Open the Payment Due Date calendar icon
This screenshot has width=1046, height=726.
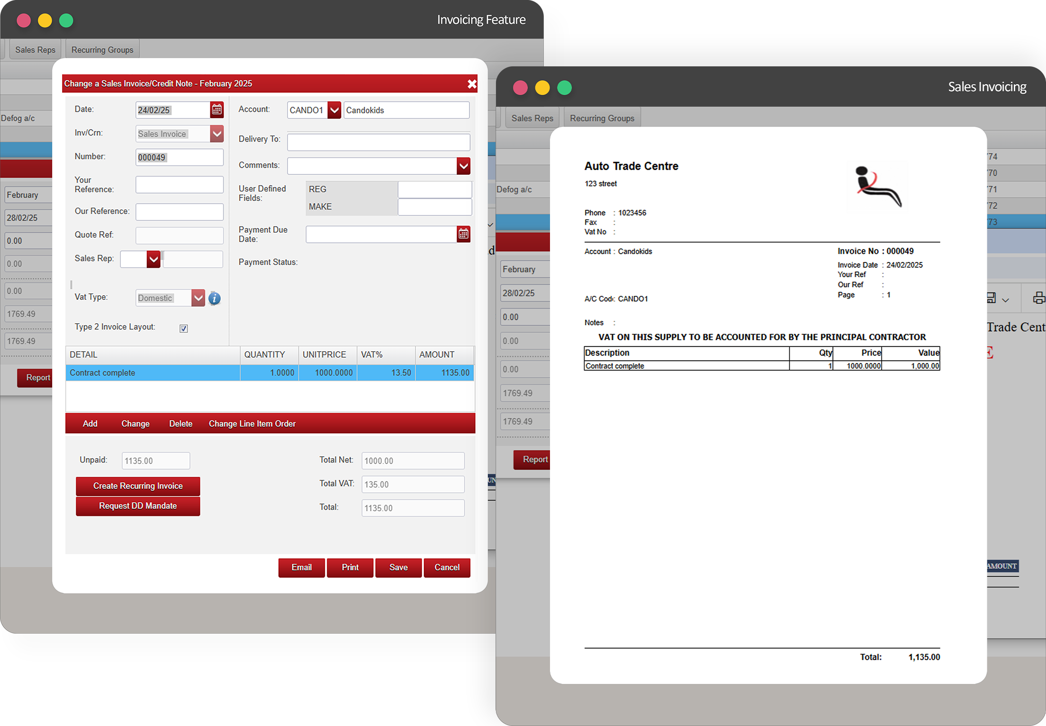[463, 234]
